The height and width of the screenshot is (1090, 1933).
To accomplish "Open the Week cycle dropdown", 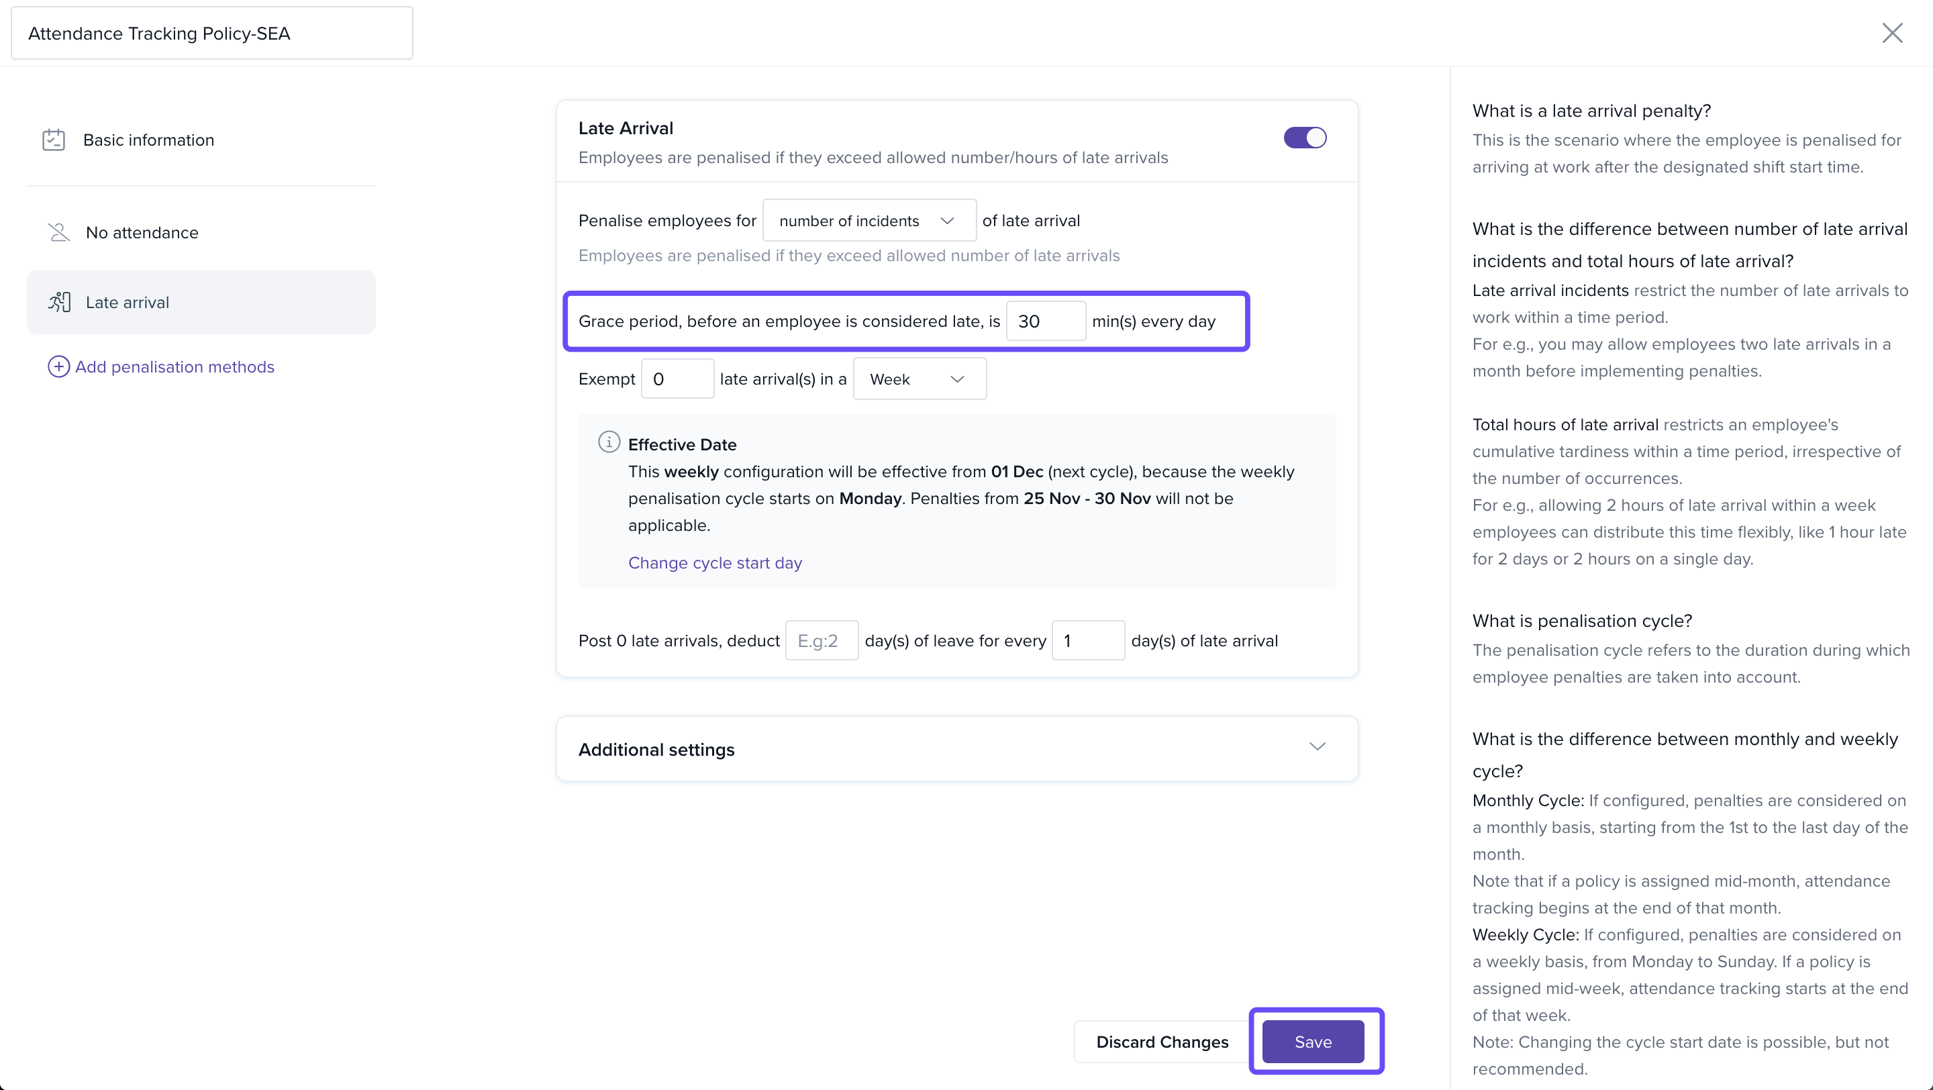I will point(920,380).
